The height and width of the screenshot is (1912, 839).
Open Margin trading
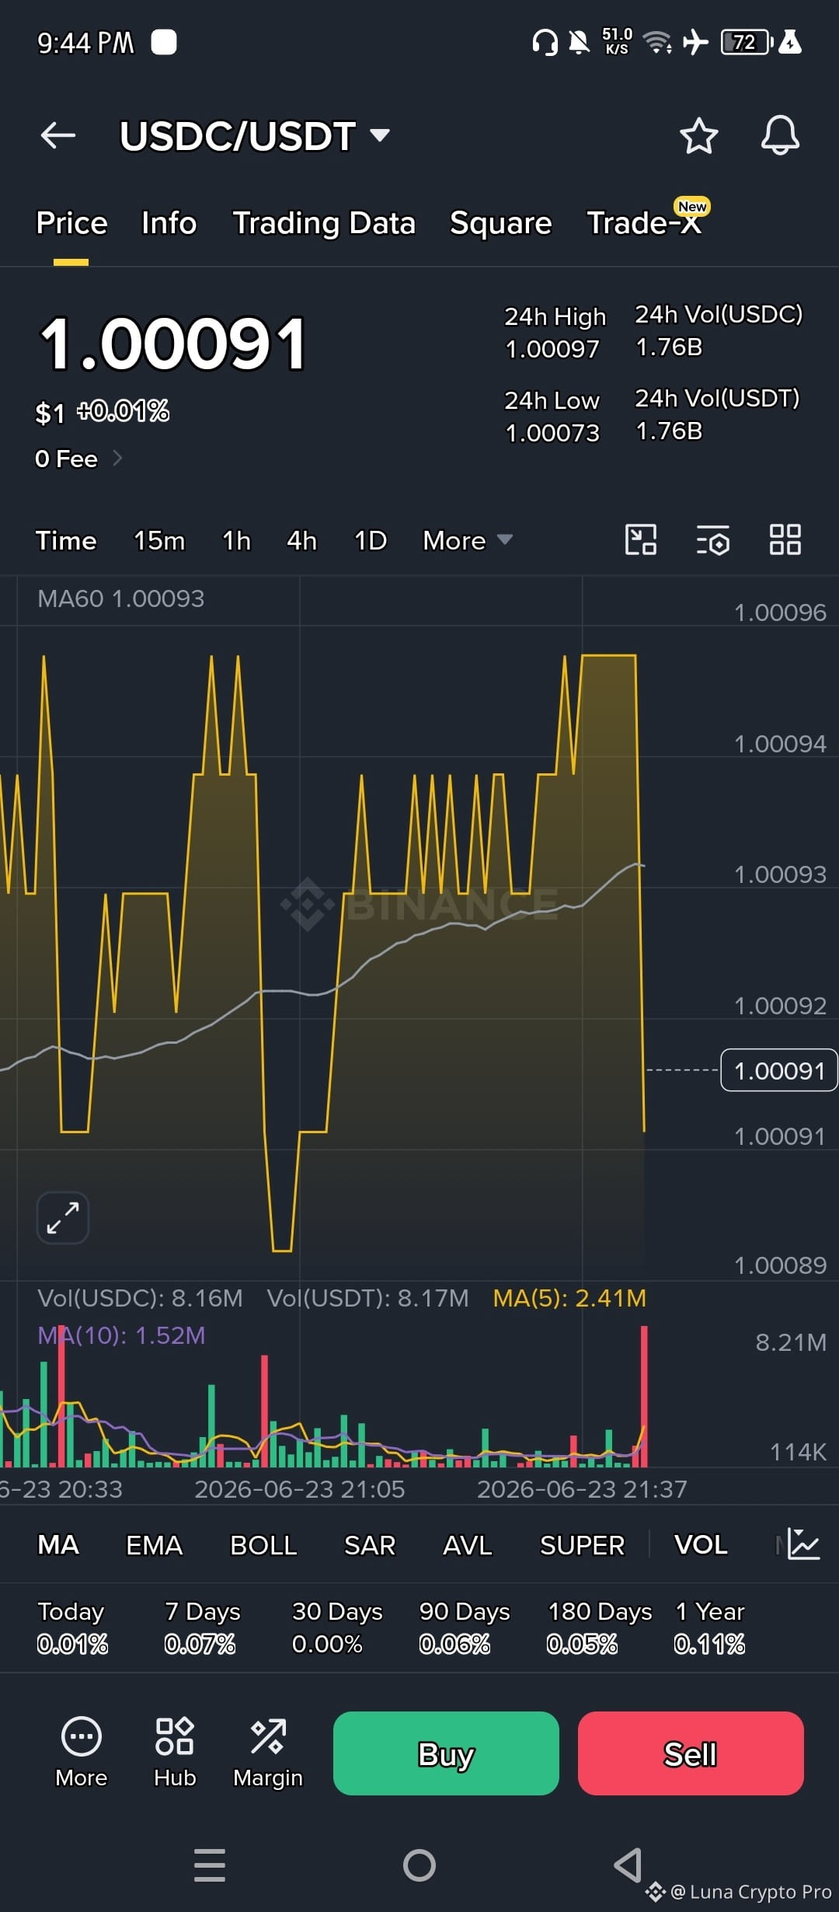coord(268,1753)
